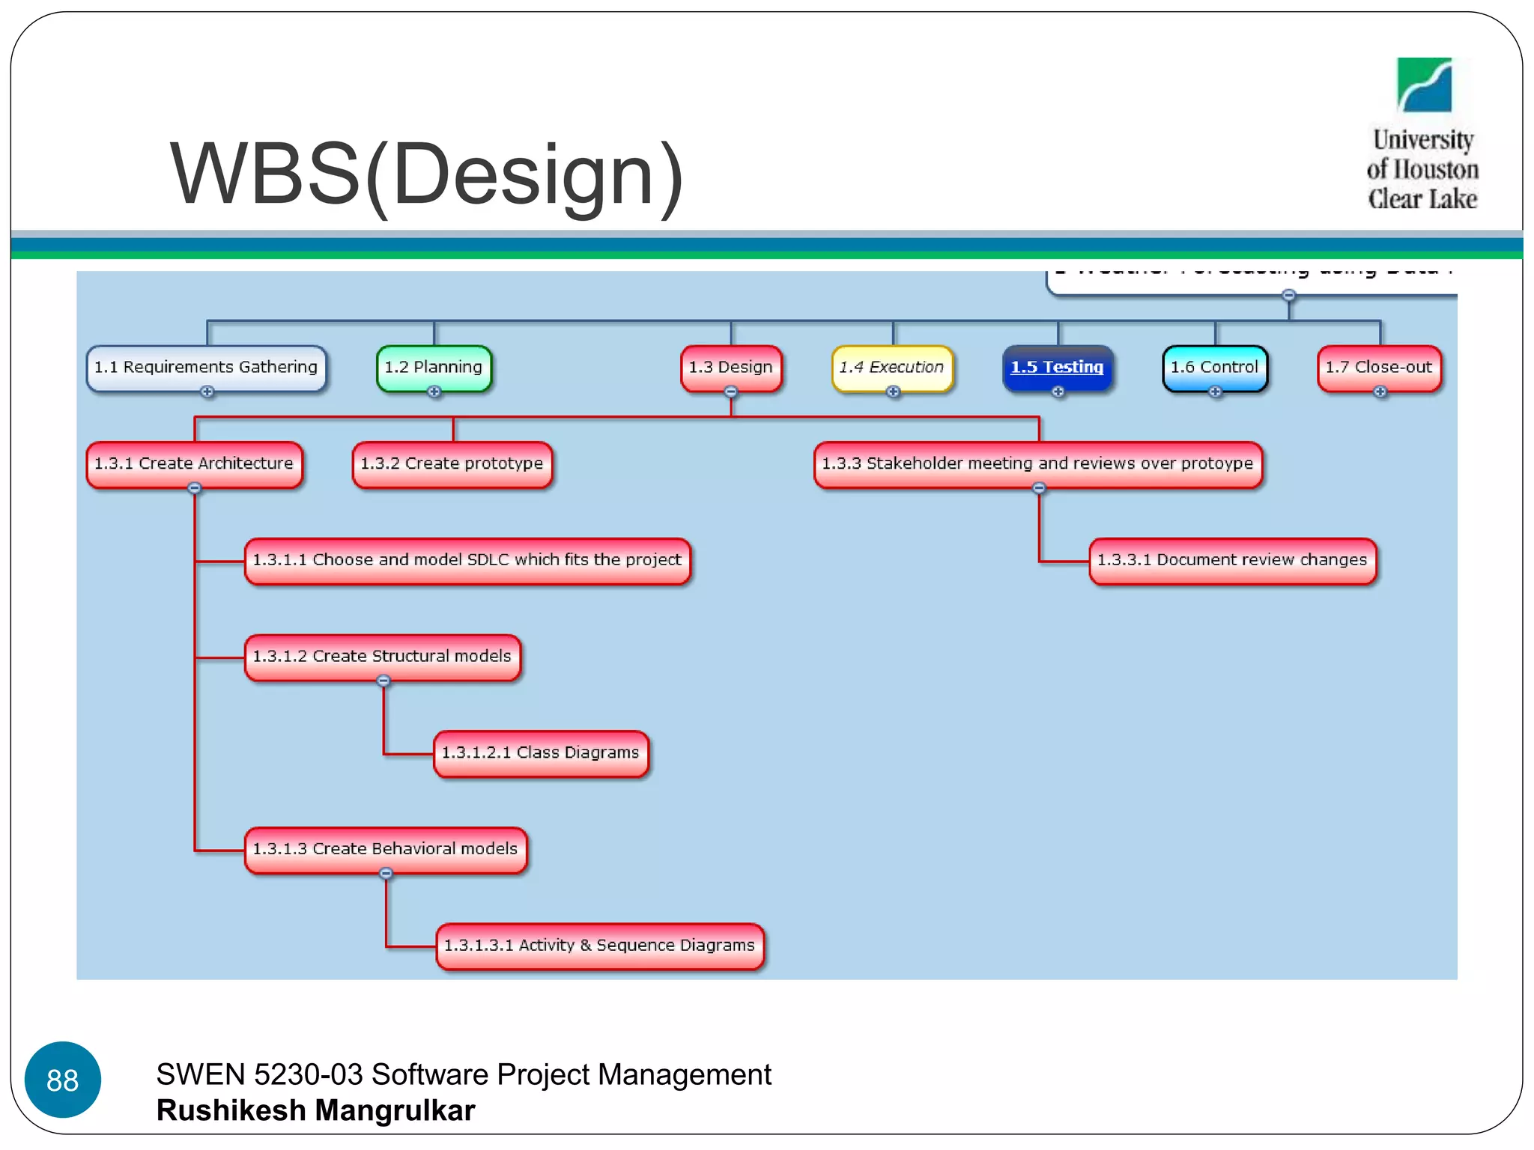Viewport: 1534px width, 1150px height.
Task: Select the 1.7 Close-out box
Action: click(x=1380, y=368)
